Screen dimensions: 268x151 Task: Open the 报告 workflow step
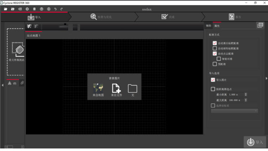pyautogui.click(x=235, y=17)
